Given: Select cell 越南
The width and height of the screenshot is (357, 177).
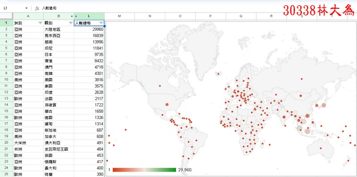Looking at the screenshot, I should 59,42.
